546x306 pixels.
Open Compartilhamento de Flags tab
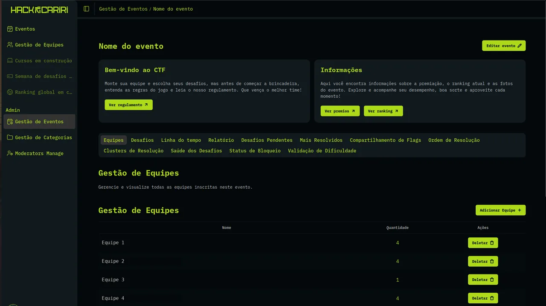[x=386, y=140]
